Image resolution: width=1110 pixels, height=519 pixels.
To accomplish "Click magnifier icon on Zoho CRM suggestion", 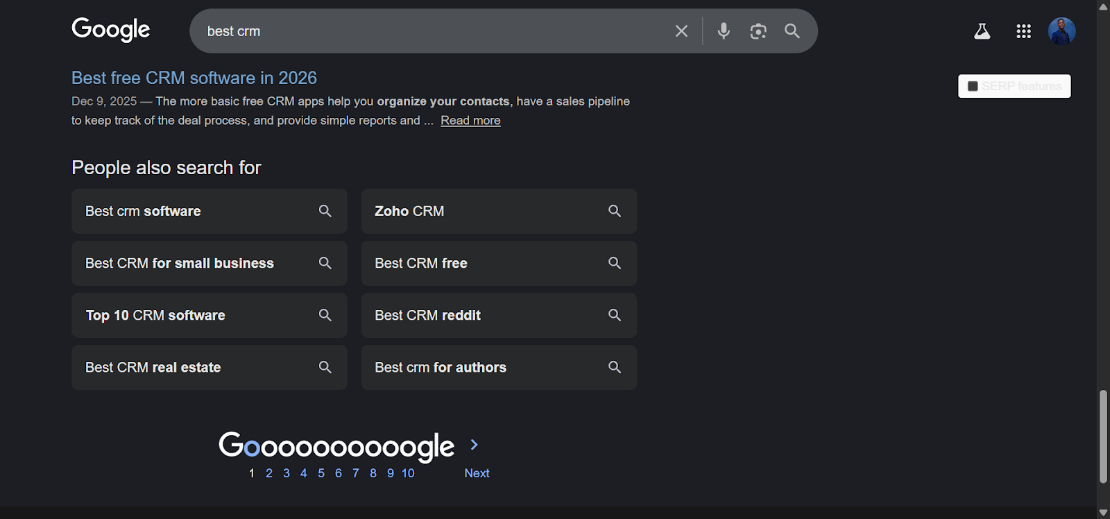I will pyautogui.click(x=615, y=211).
